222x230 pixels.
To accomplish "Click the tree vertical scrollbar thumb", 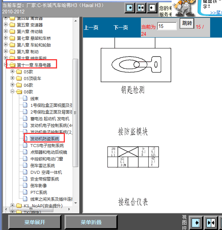I will (76, 113).
